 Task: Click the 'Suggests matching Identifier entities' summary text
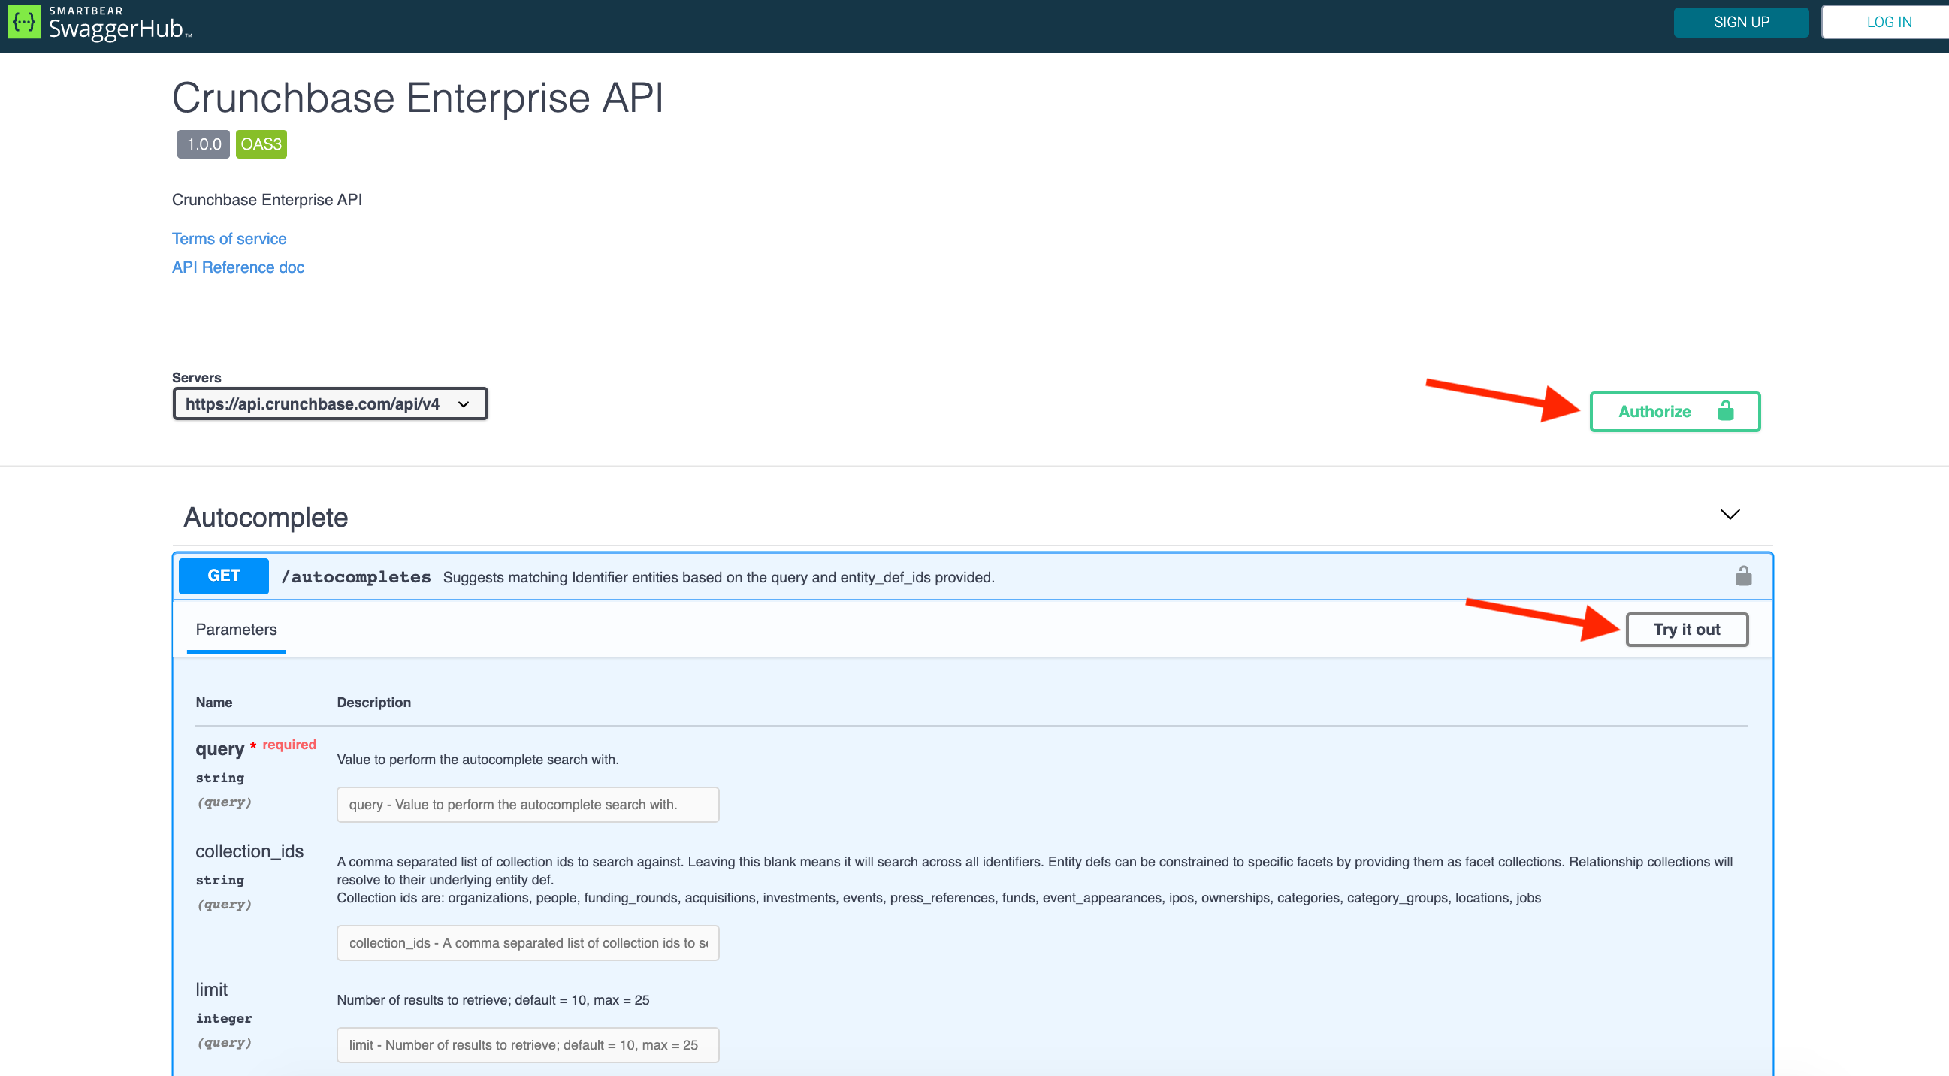tap(719, 577)
